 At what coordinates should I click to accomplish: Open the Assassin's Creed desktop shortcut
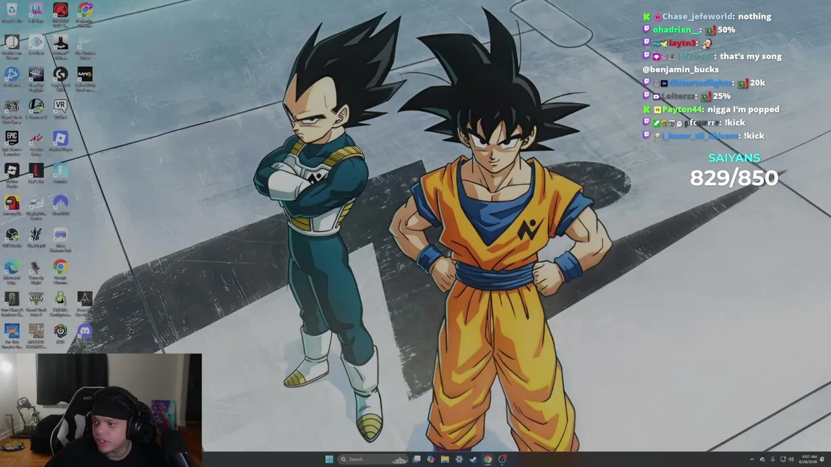85,302
